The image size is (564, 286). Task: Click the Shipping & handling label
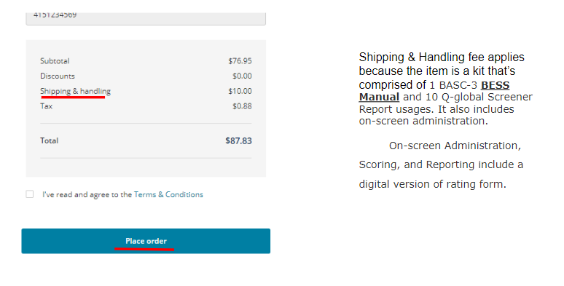point(75,91)
